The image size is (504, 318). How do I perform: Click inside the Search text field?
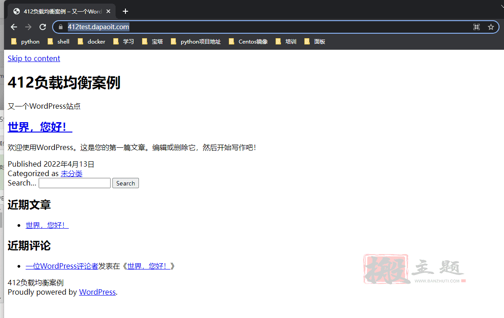pos(75,183)
